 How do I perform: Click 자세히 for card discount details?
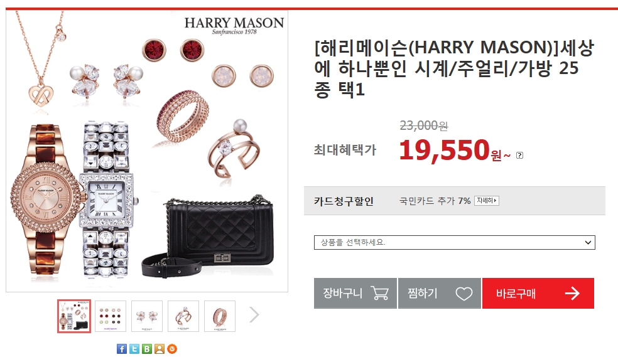487,201
